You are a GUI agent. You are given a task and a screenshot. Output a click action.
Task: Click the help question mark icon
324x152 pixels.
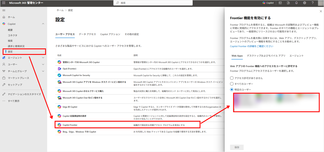pos(313,3)
